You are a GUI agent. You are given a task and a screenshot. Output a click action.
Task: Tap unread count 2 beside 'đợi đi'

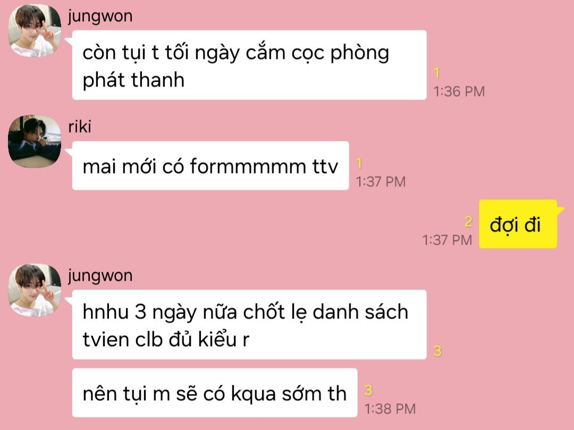click(x=468, y=221)
